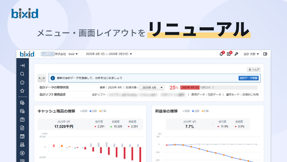
Task: Click the 会計データ登録 button
Action: (x=249, y=78)
